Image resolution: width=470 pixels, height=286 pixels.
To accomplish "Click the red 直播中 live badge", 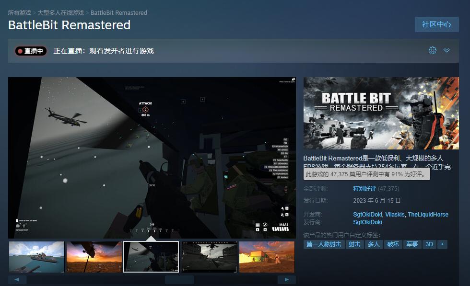I will click(30, 50).
